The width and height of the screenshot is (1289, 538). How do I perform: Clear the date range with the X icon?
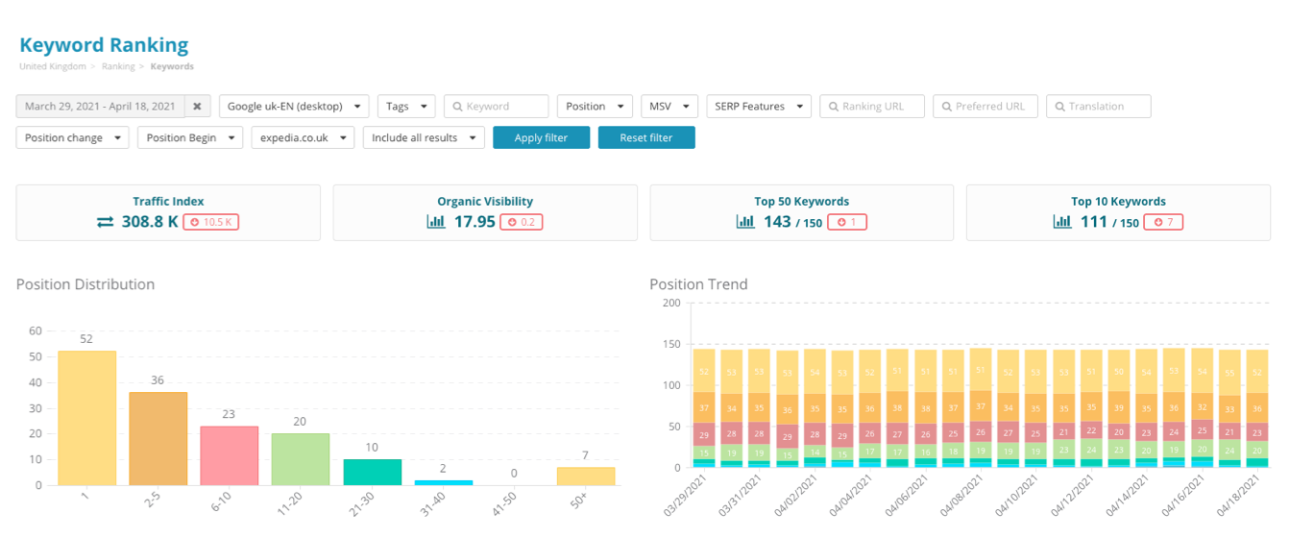click(x=197, y=107)
